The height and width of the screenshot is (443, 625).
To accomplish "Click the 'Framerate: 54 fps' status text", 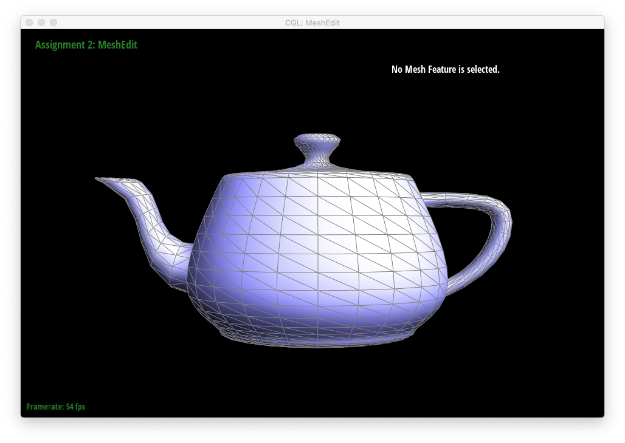I will 56,407.
